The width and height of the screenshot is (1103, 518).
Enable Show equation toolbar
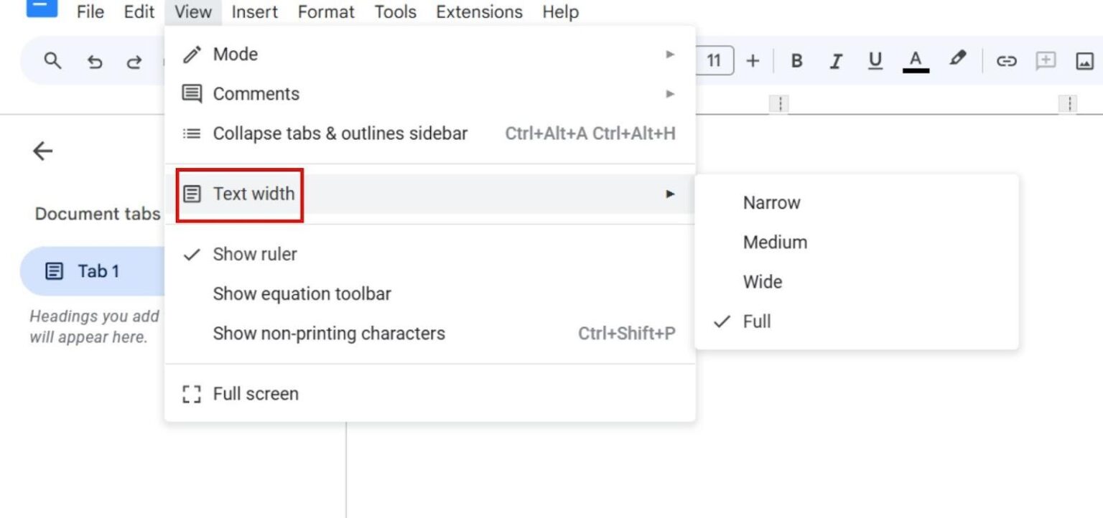(302, 293)
